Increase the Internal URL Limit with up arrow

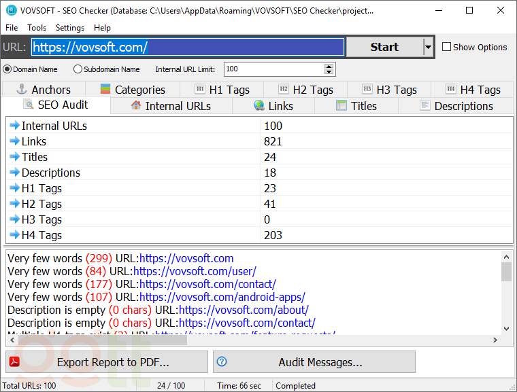[330, 66]
